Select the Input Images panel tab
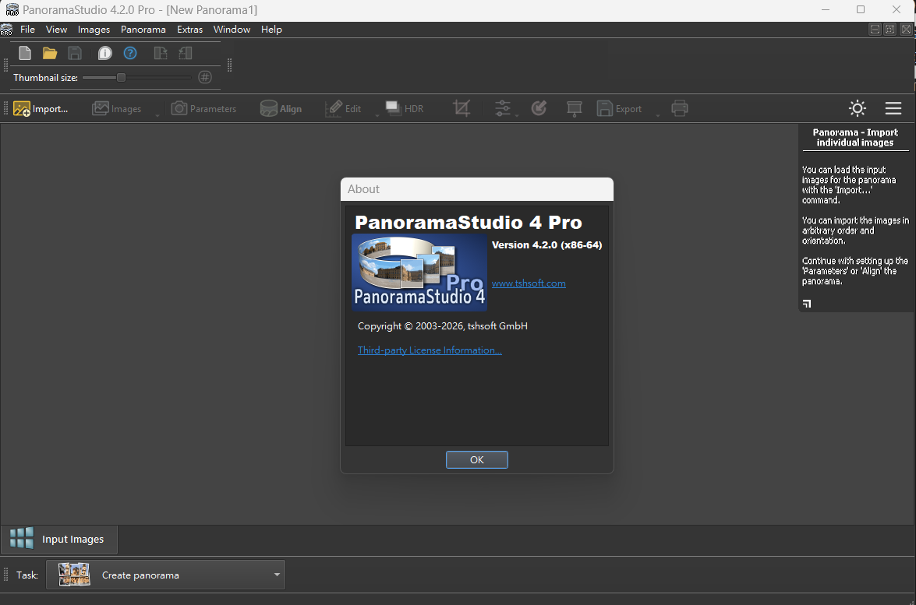 59,539
